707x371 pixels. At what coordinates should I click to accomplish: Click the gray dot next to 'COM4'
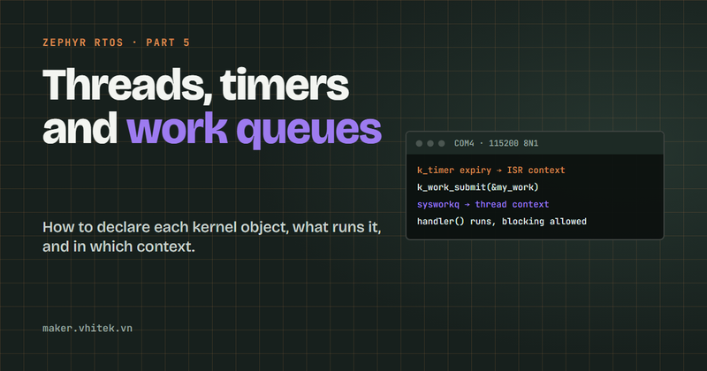pyautogui.click(x=441, y=143)
